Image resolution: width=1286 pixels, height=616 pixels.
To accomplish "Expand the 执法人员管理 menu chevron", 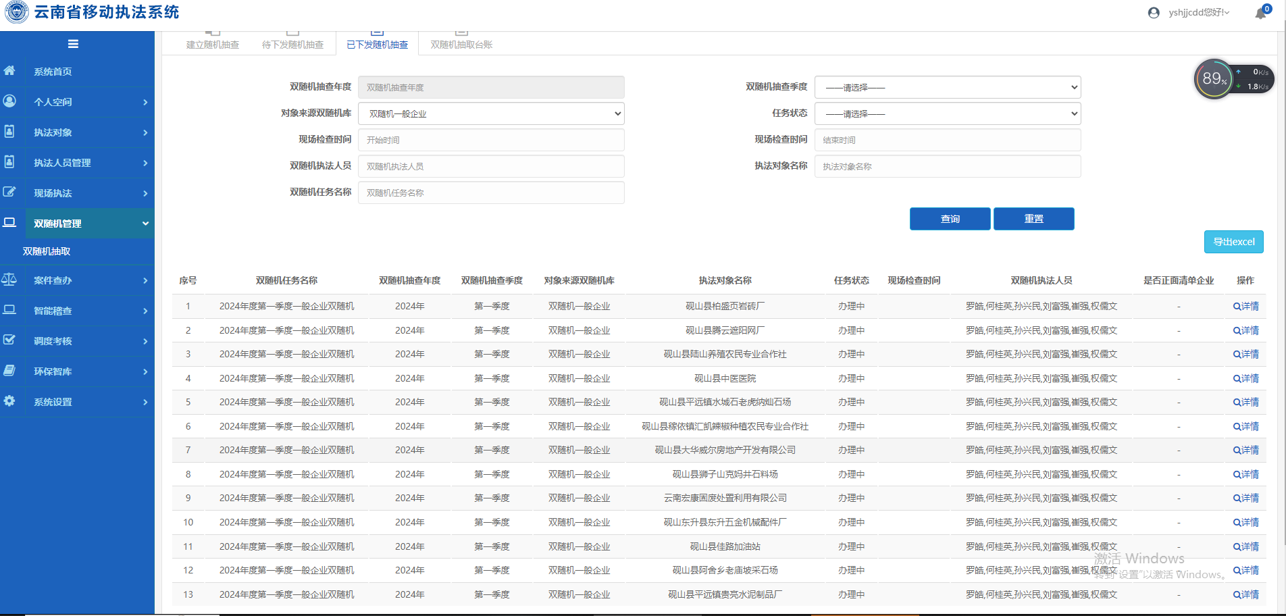I will tap(145, 163).
